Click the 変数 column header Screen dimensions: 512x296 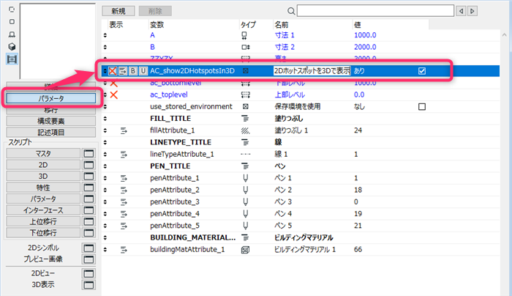click(x=157, y=24)
